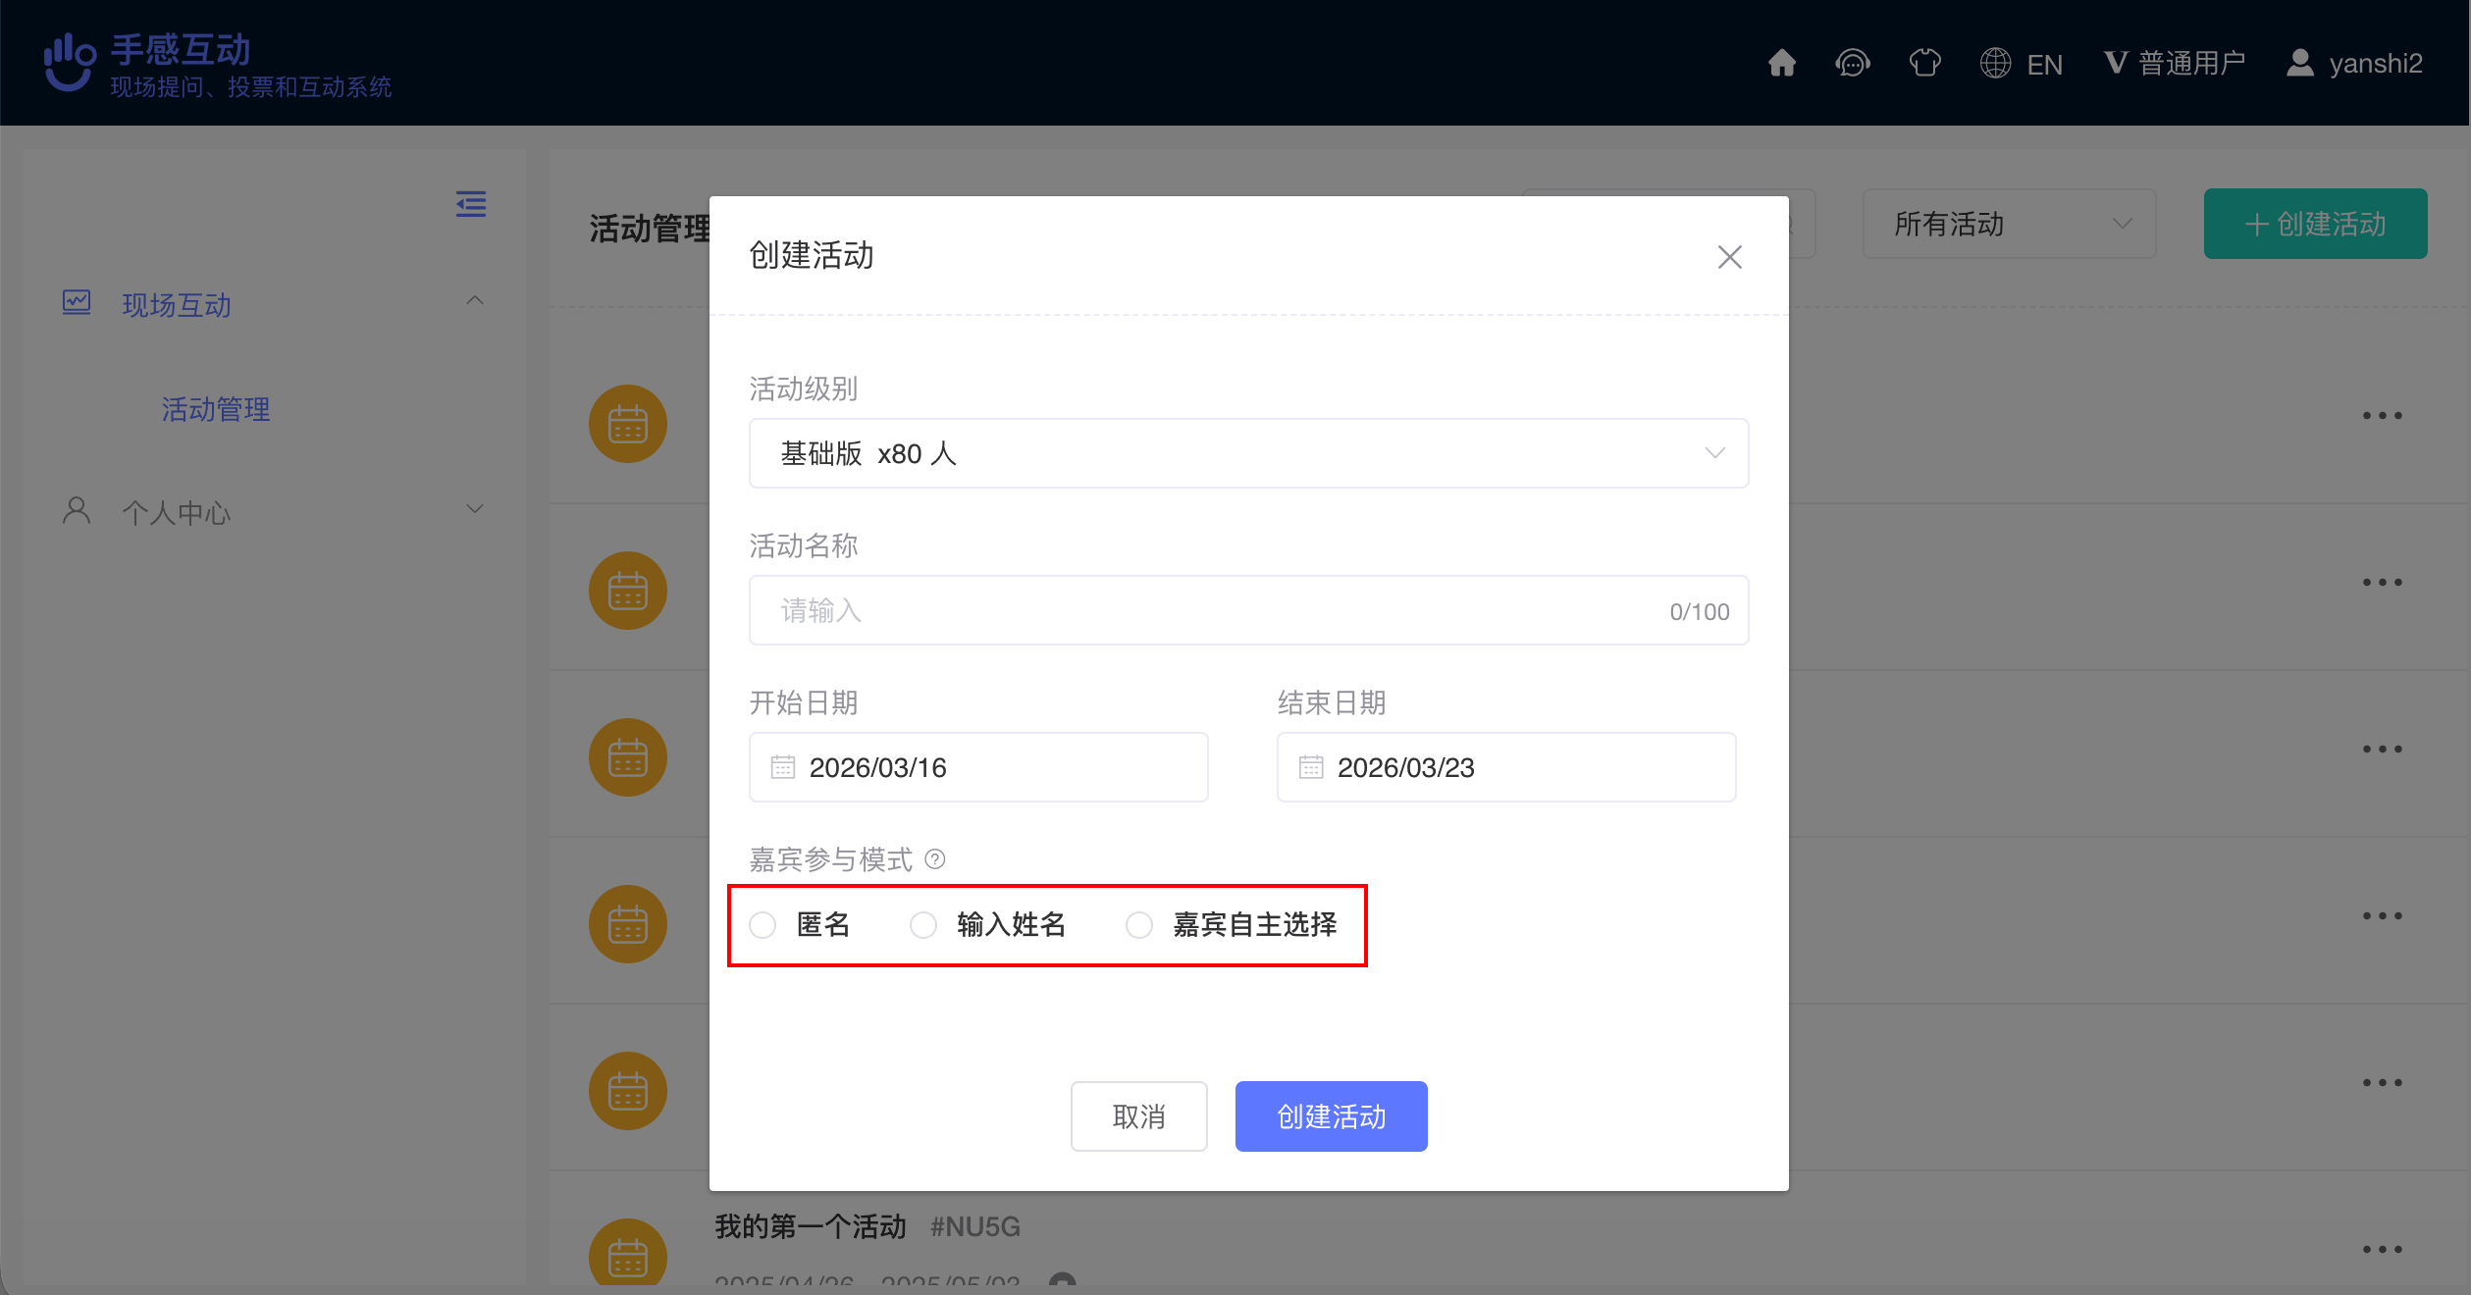Image resolution: width=2471 pixels, height=1295 pixels.
Task: Open the customer support chat icon
Action: (x=1852, y=63)
